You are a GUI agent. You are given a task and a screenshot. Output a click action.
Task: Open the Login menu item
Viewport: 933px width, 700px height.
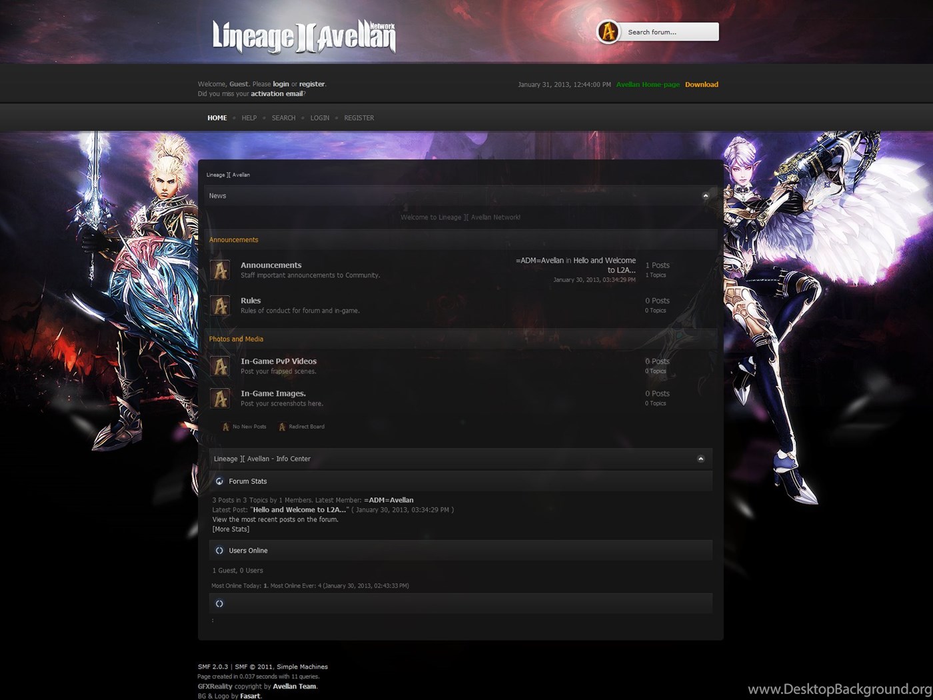click(319, 118)
